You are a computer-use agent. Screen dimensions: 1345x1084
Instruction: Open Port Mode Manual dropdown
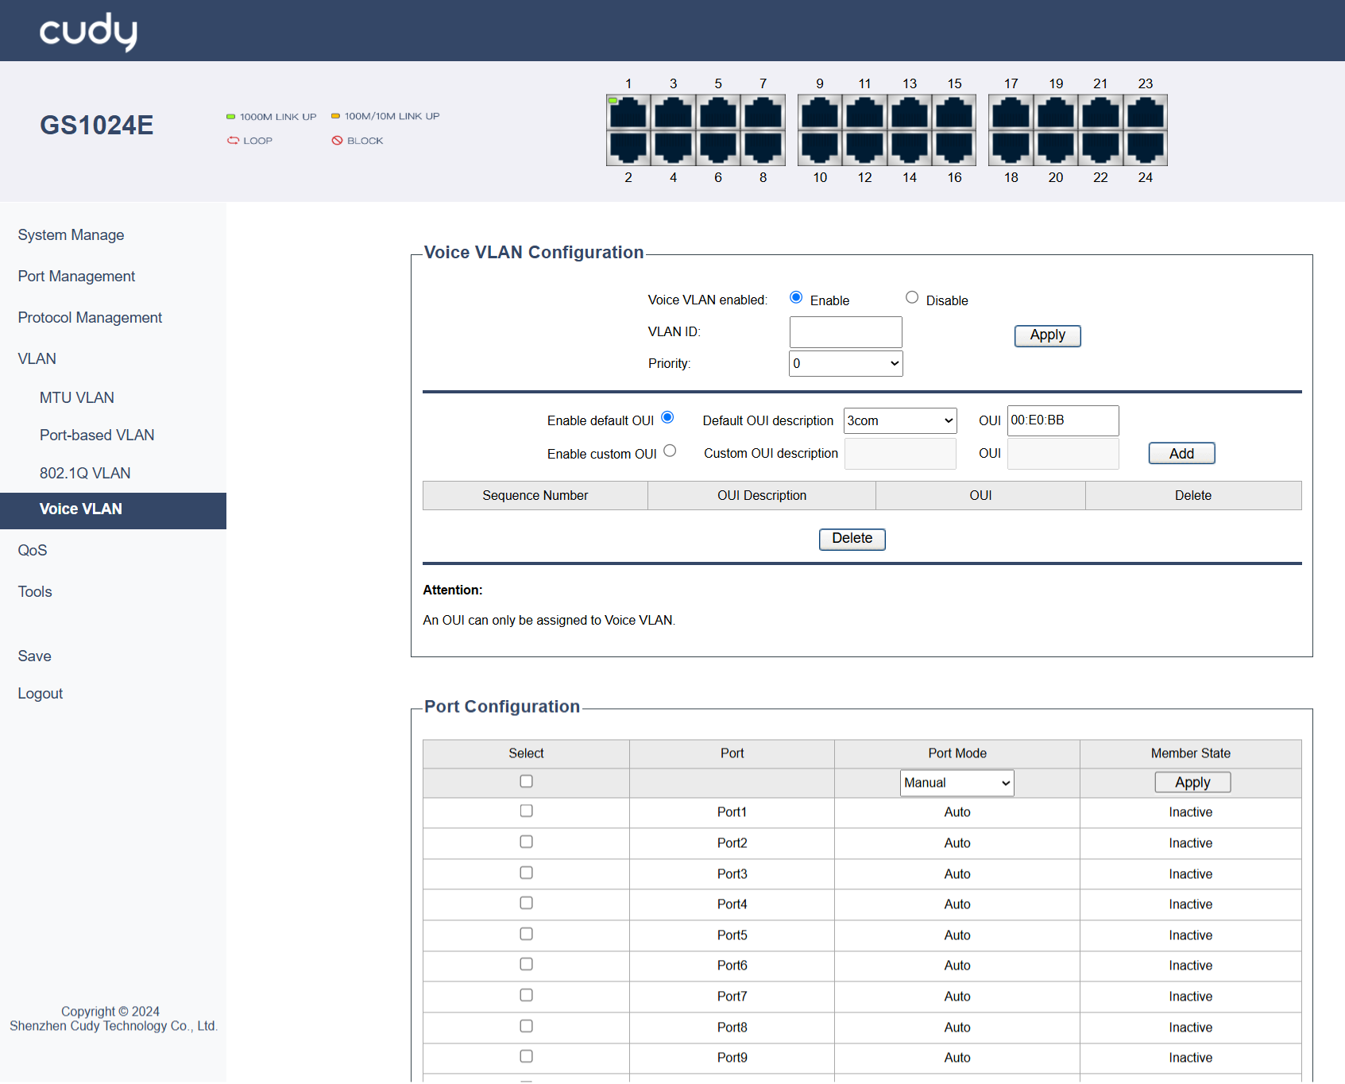pos(957,783)
